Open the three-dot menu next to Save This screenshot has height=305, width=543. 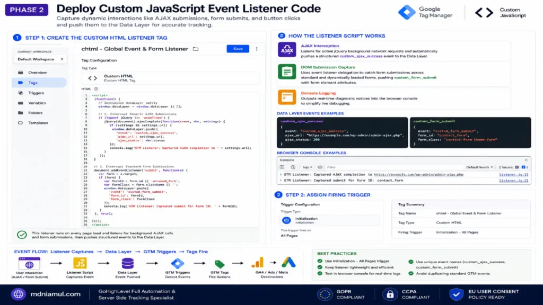click(257, 49)
